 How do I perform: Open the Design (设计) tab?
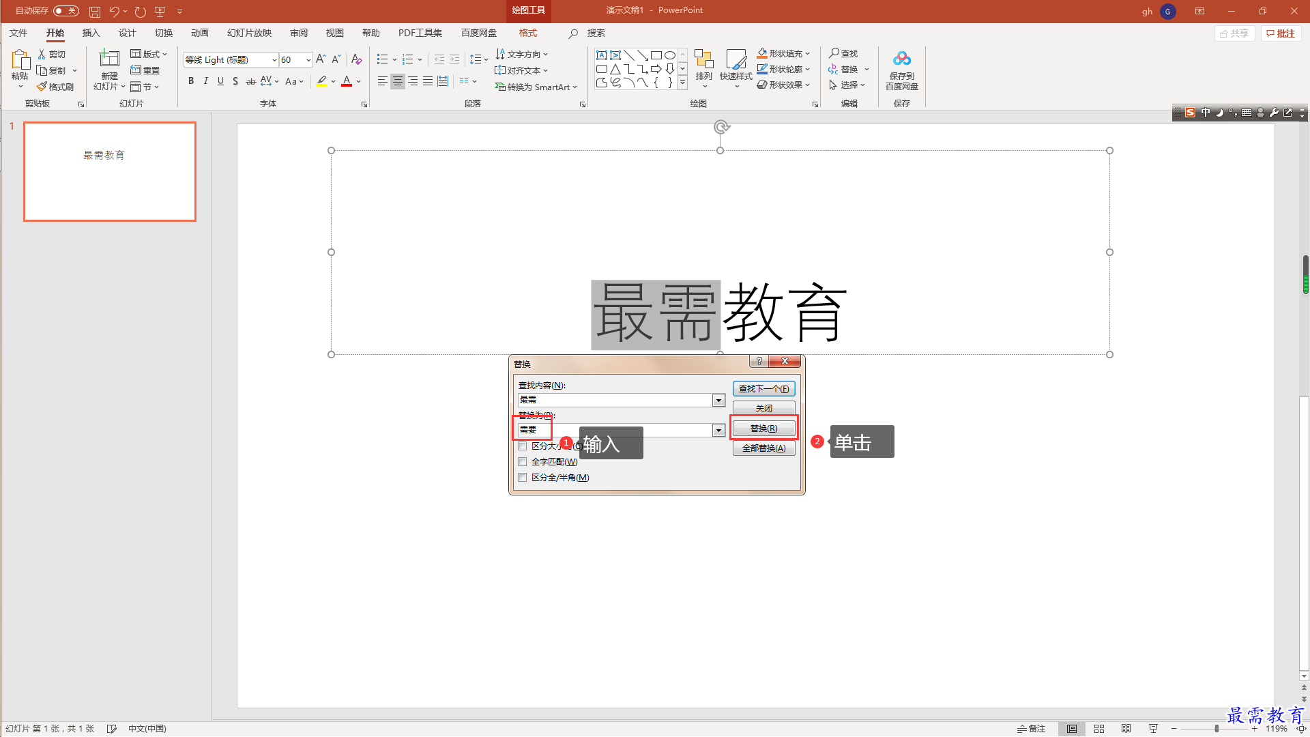(x=127, y=33)
